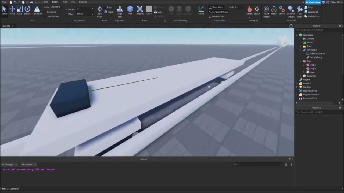Activate the Scale tool
The width and height of the screenshot is (344, 193).
coord(20,11)
